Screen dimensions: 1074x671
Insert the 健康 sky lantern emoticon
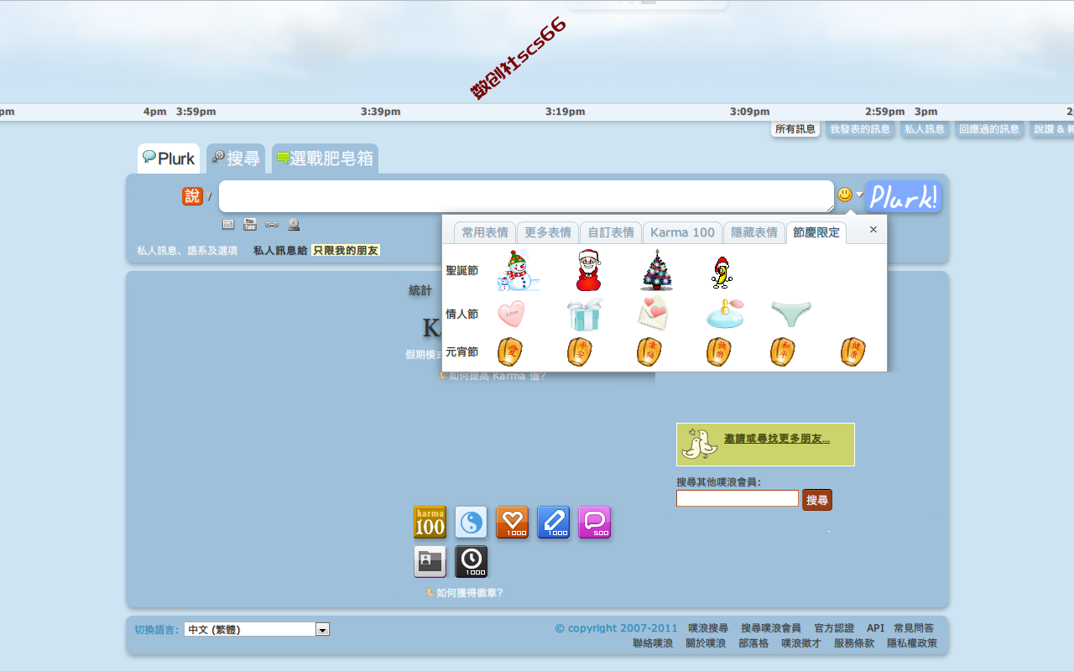[x=853, y=351]
